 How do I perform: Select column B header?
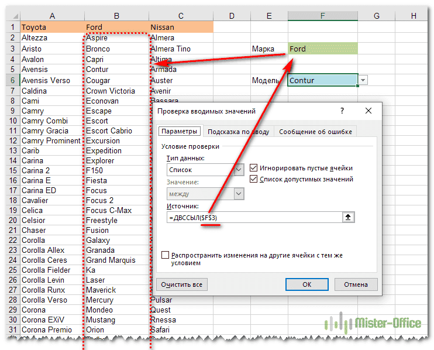click(x=116, y=16)
